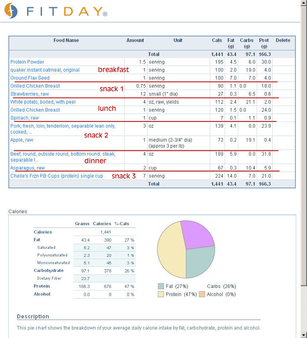This screenshot has width=307, height=338.
Task: Click the Fat legend color swatch
Action: 161,286
